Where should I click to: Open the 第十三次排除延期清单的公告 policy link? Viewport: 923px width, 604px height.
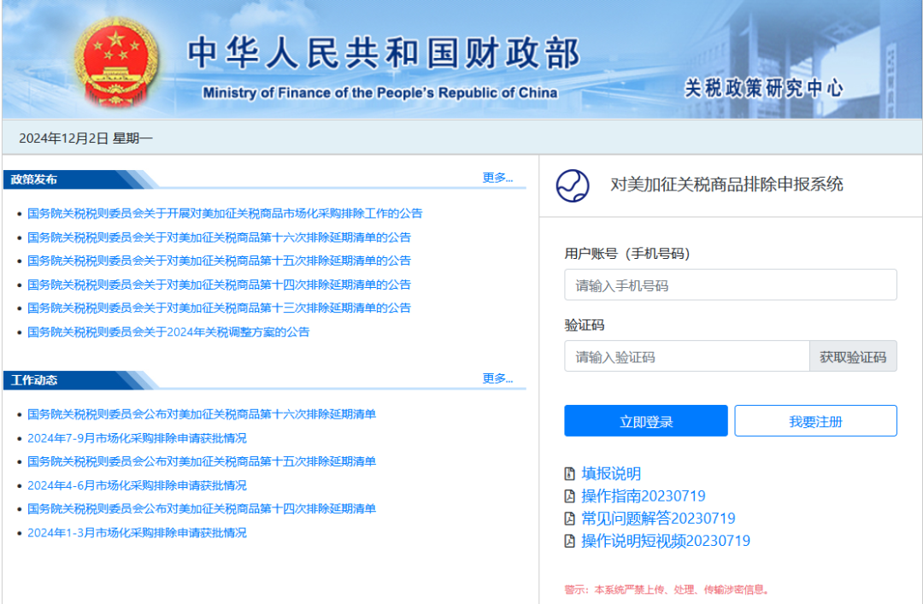click(219, 308)
